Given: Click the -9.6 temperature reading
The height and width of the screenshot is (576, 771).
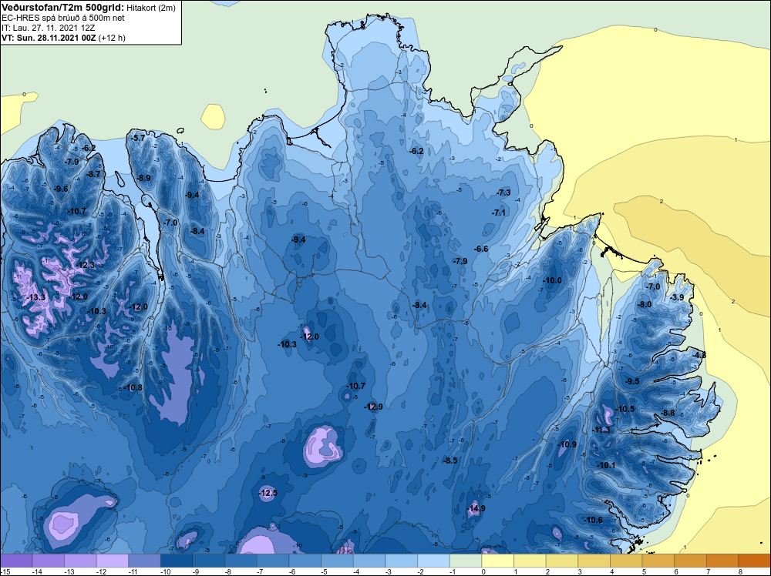Looking at the screenshot, I should point(62,189).
